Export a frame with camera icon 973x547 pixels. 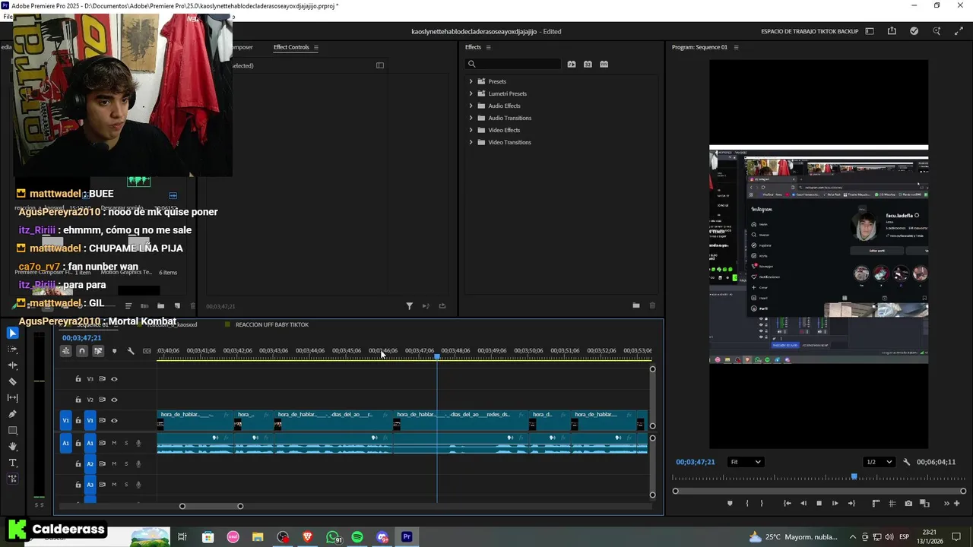tap(908, 503)
